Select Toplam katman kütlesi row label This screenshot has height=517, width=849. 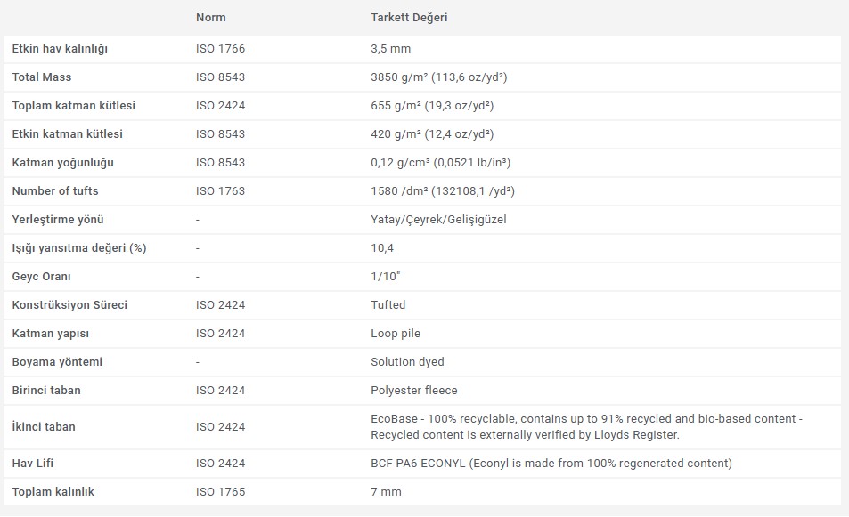[x=74, y=106]
